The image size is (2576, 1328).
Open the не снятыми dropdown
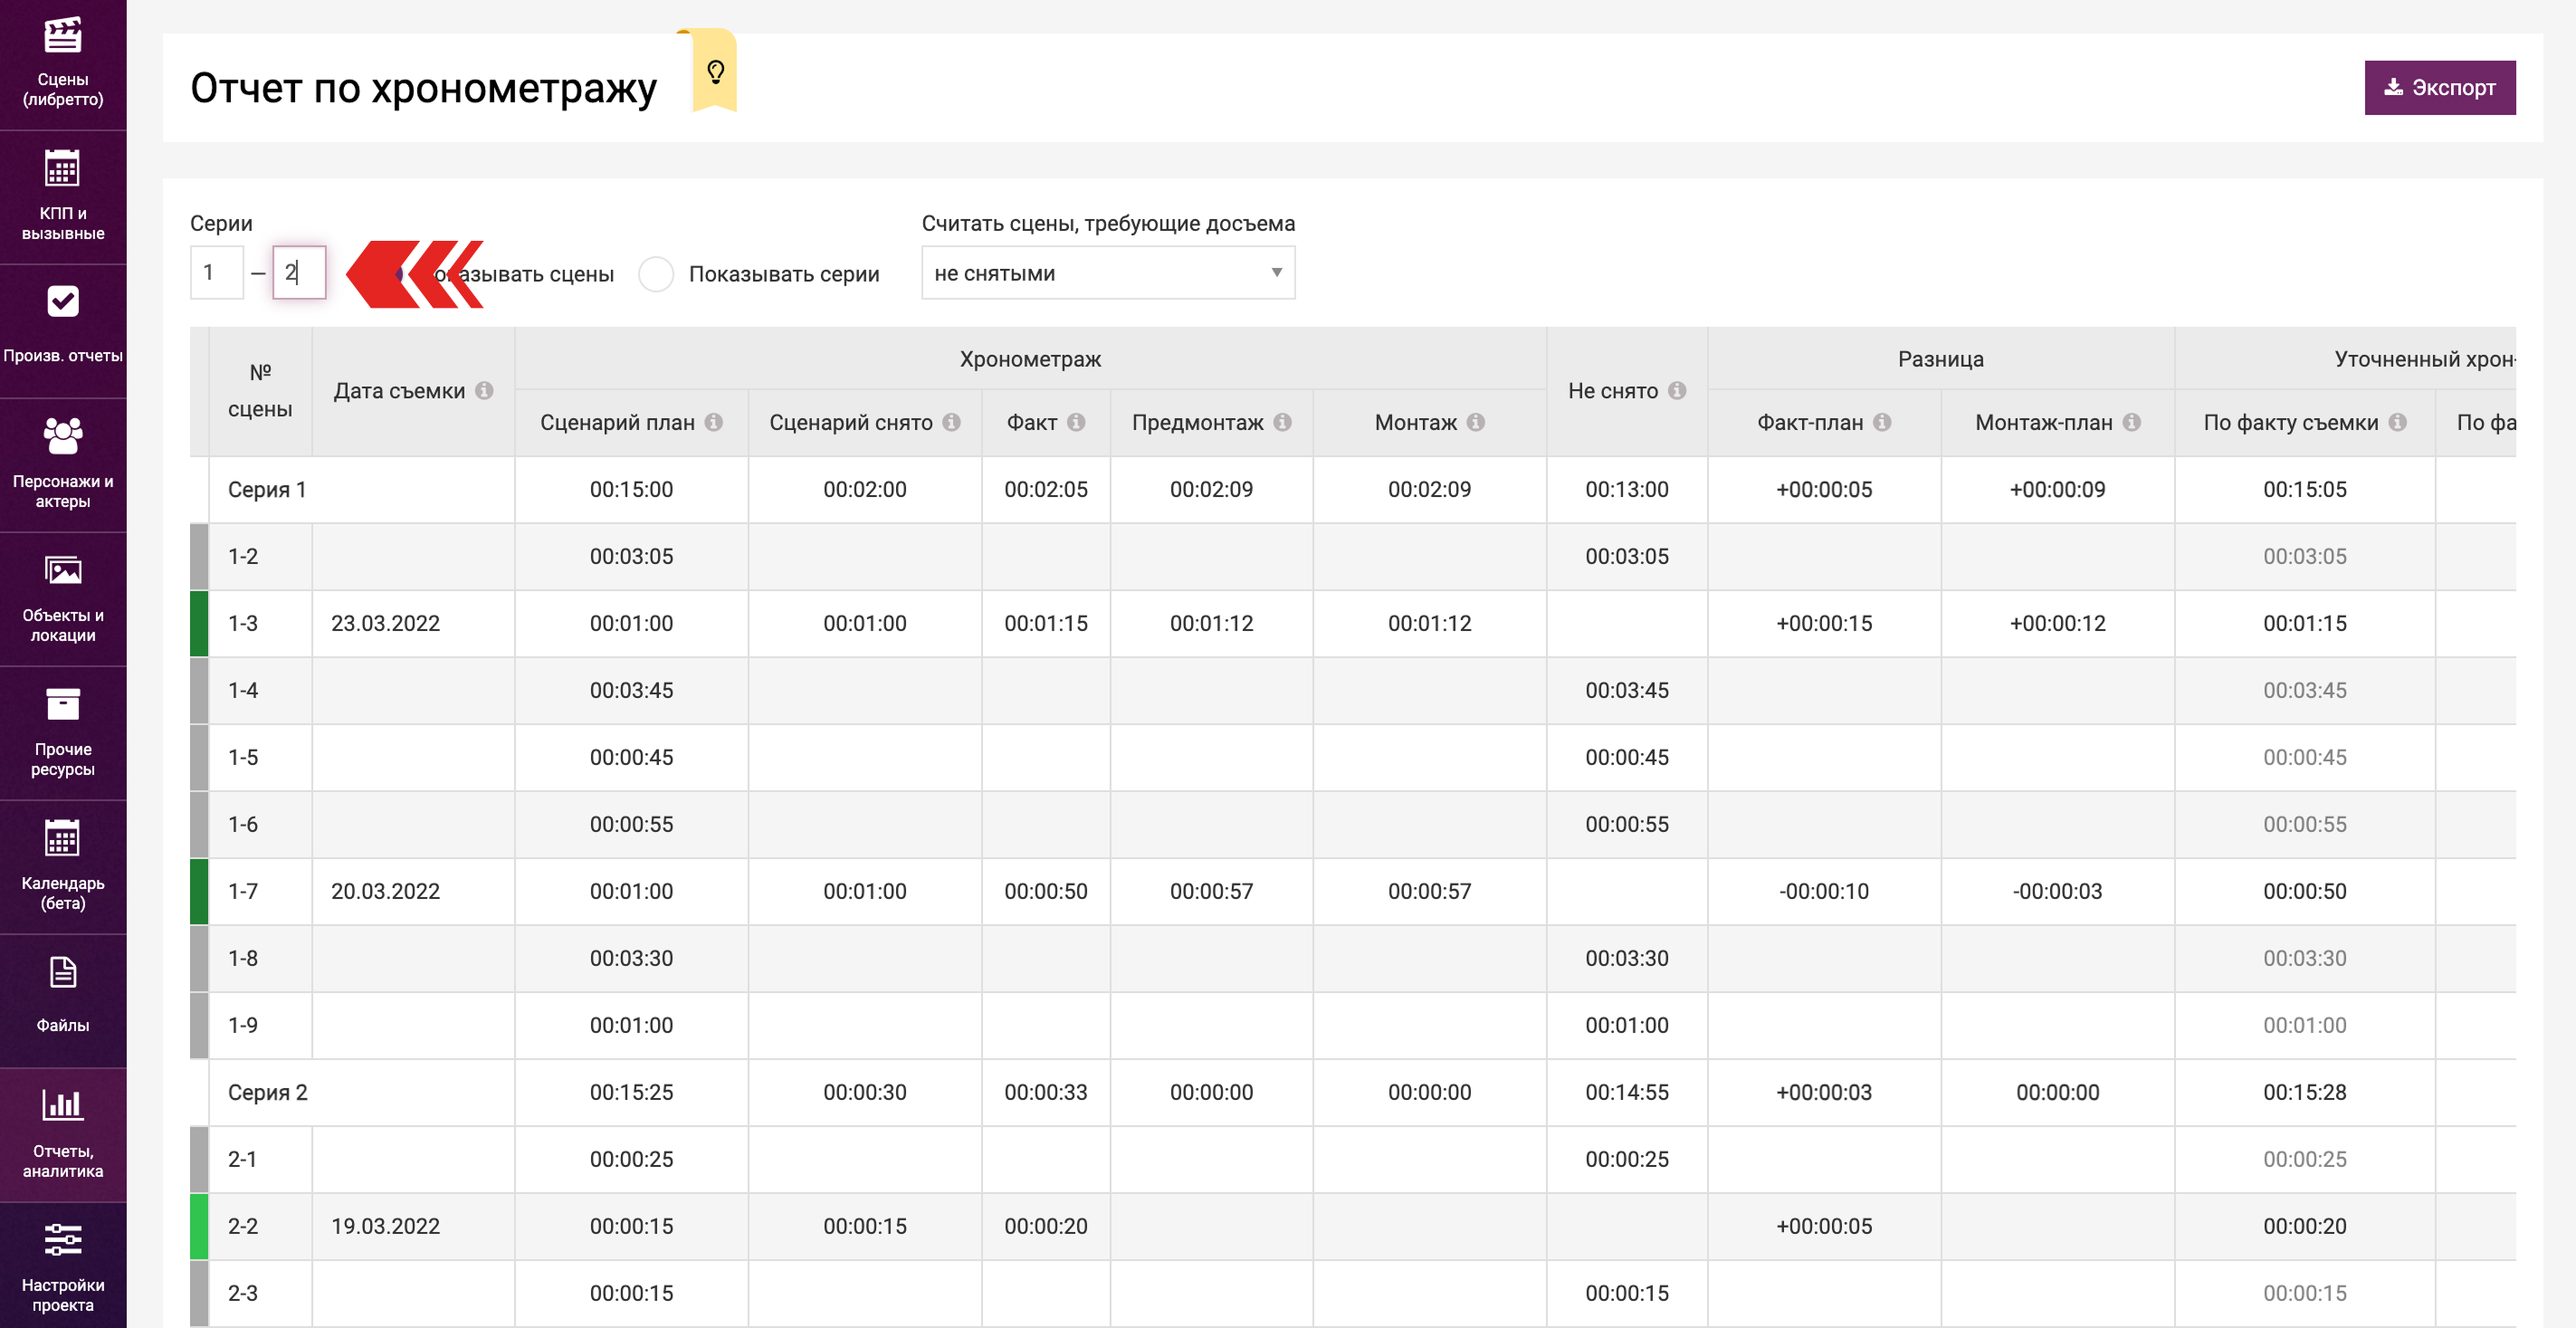point(1107,273)
